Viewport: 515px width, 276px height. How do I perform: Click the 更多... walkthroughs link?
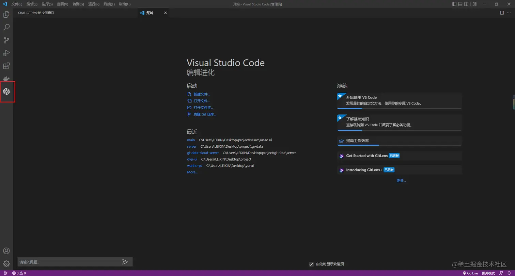pyautogui.click(x=401, y=181)
